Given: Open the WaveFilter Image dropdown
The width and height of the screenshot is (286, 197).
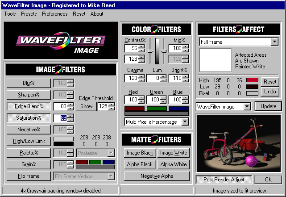Looking at the screenshot, I should point(247,106).
